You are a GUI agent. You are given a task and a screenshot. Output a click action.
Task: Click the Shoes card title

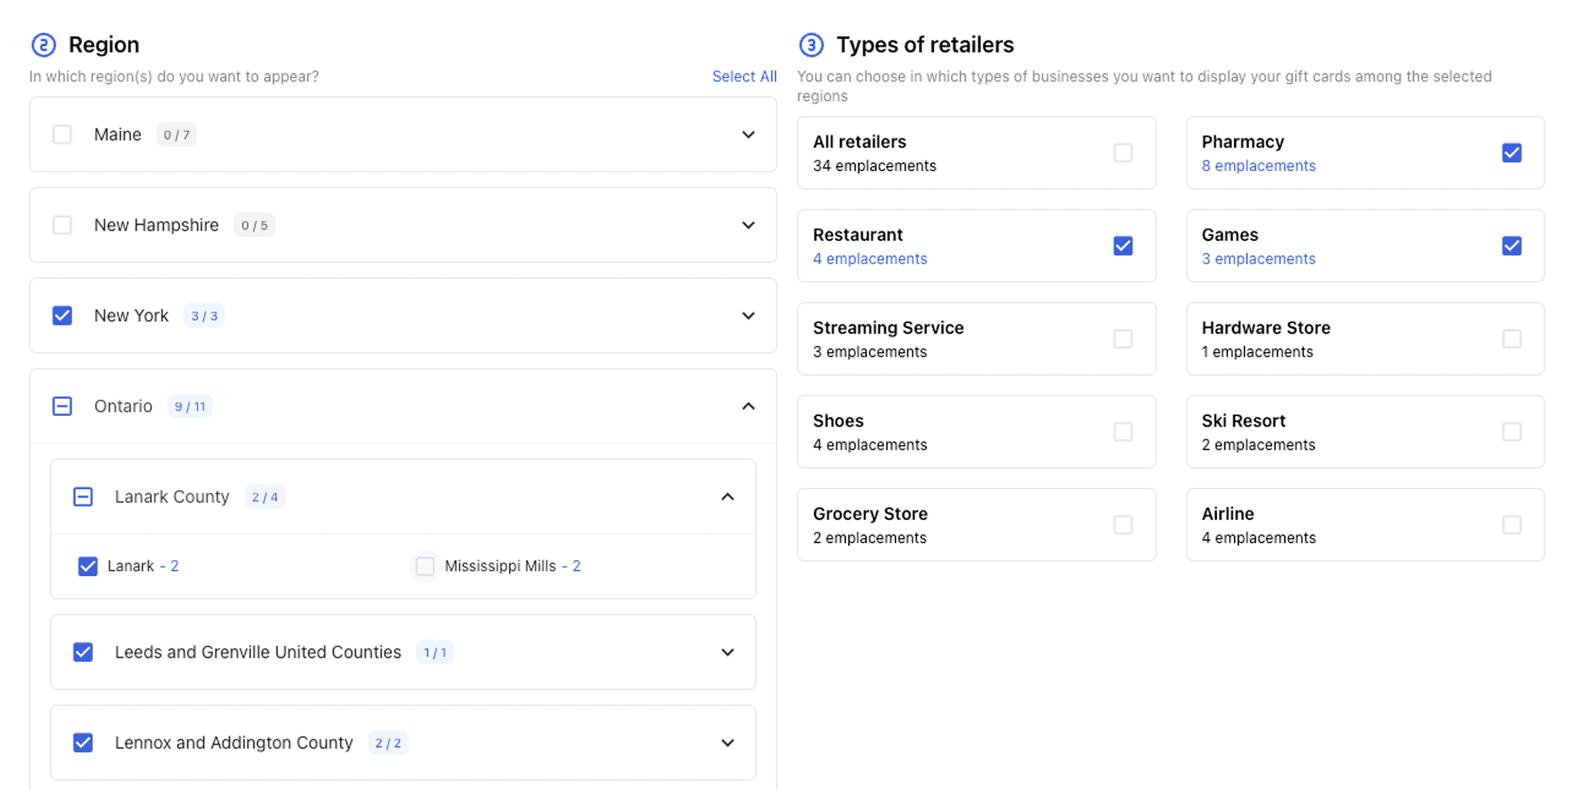[x=838, y=421]
